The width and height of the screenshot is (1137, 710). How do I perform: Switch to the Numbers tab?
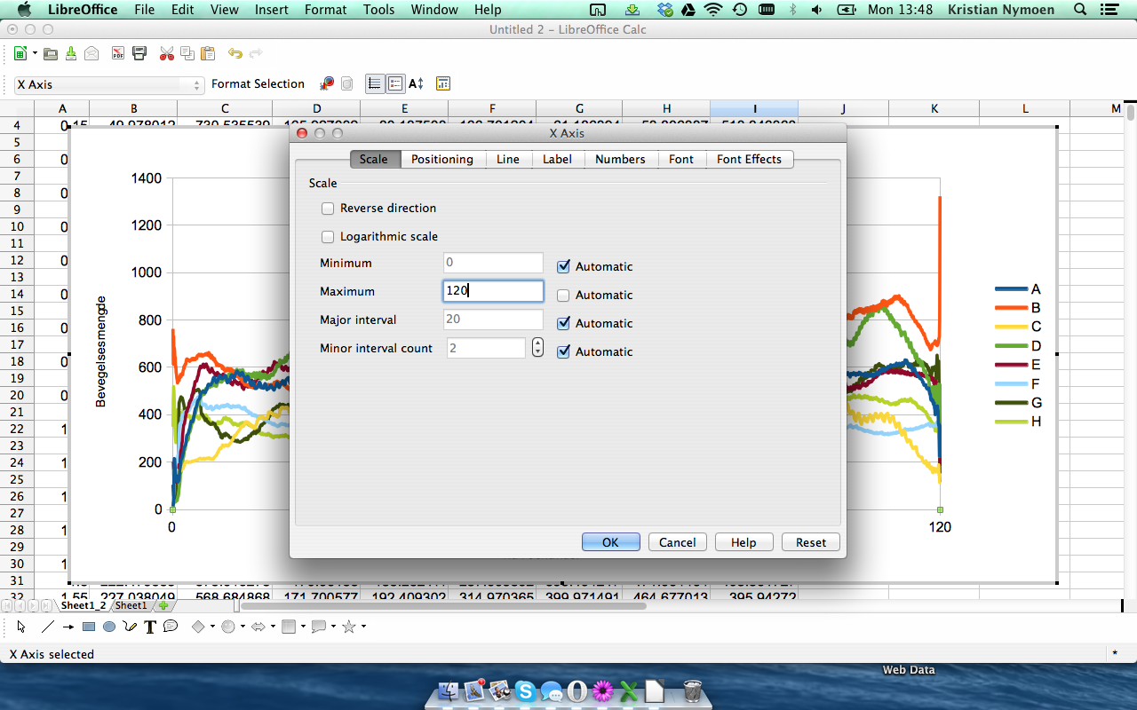(x=620, y=159)
